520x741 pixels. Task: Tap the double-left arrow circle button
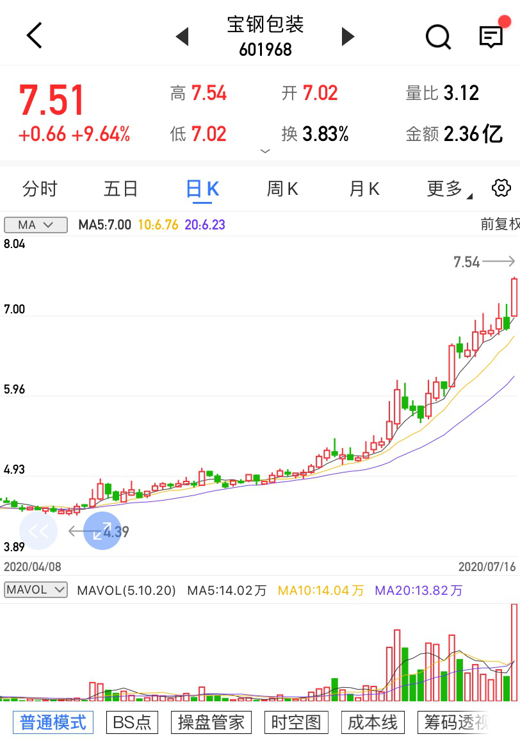coord(38,531)
